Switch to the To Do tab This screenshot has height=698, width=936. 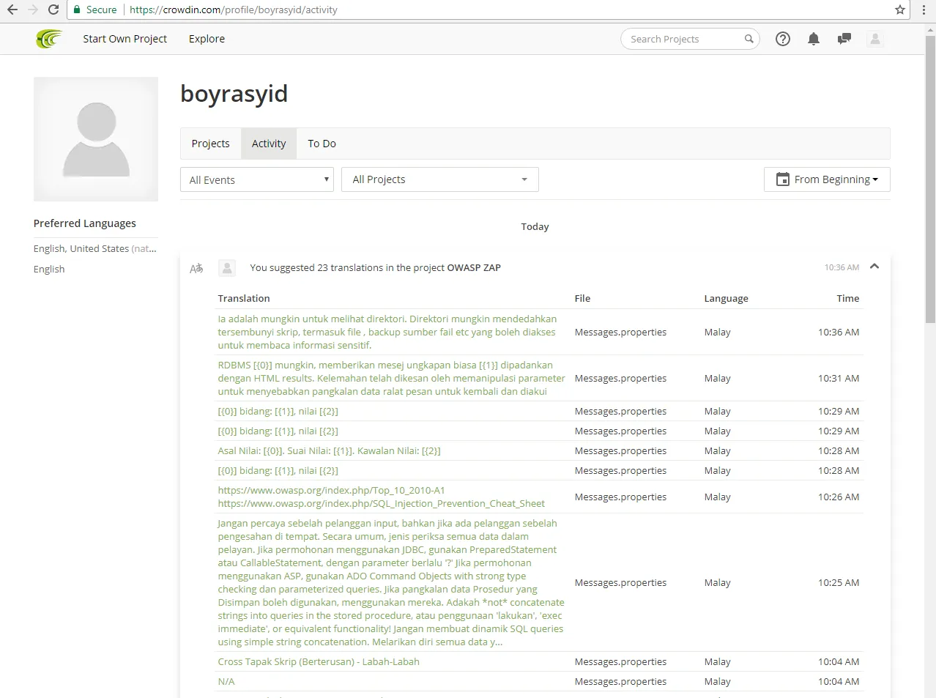(322, 144)
